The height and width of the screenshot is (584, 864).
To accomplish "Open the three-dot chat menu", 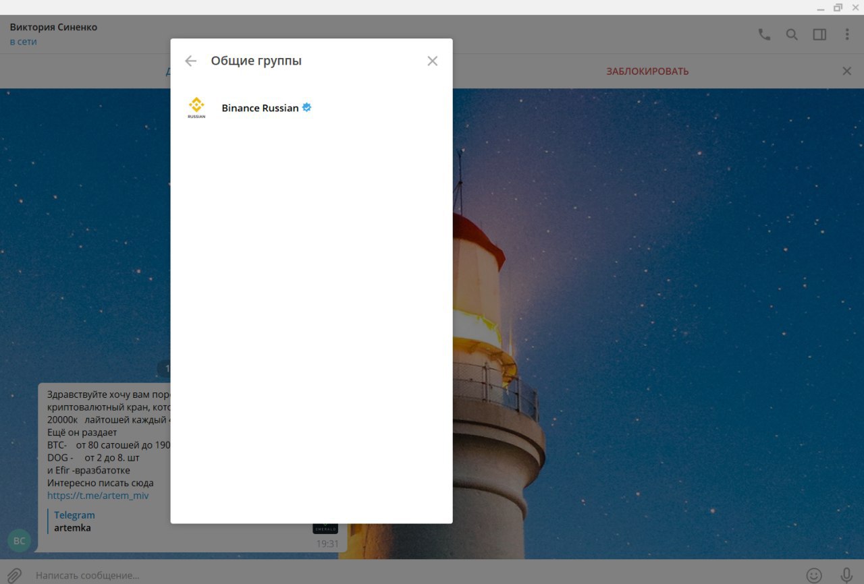I will point(847,34).
